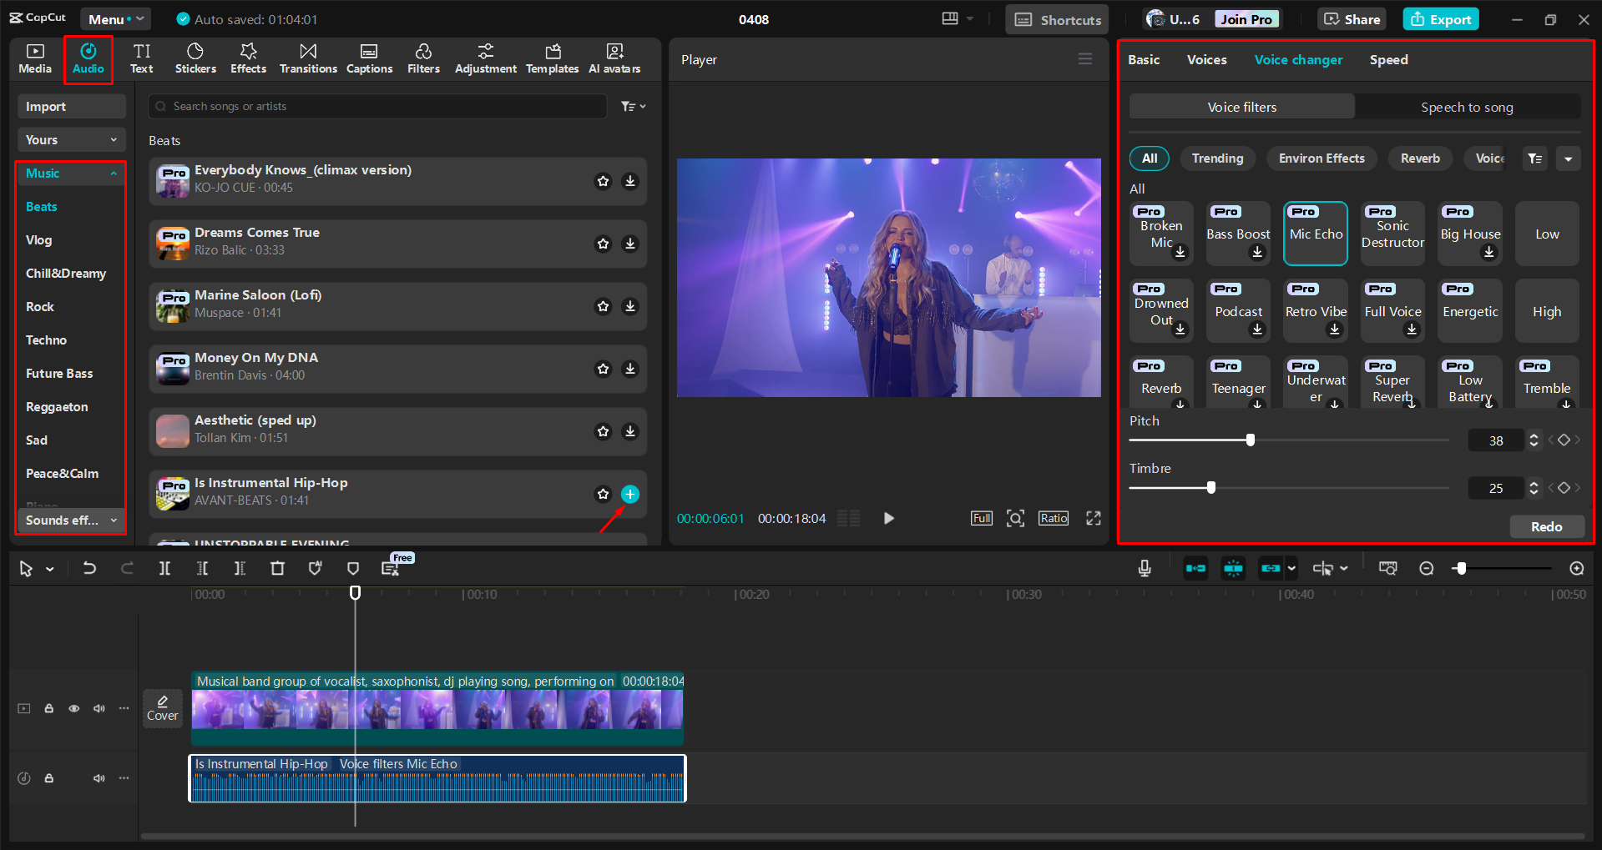Select the Transitions tool
Screen dimensions: 1602x850
click(308, 58)
